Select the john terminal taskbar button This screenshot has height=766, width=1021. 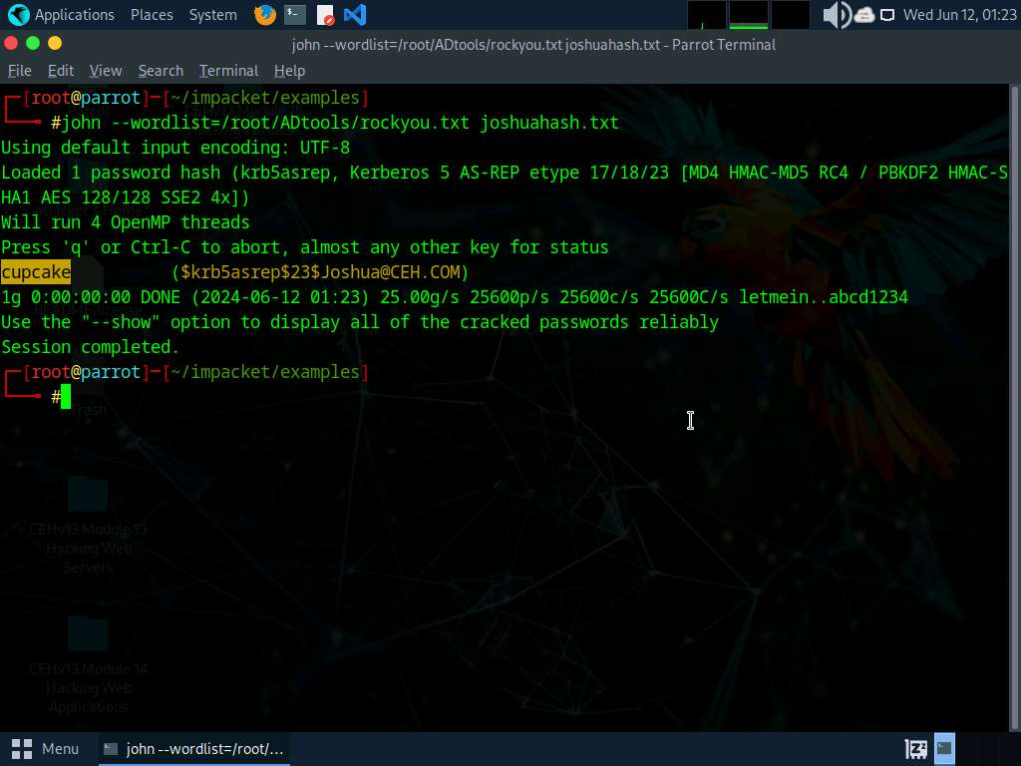click(x=194, y=748)
